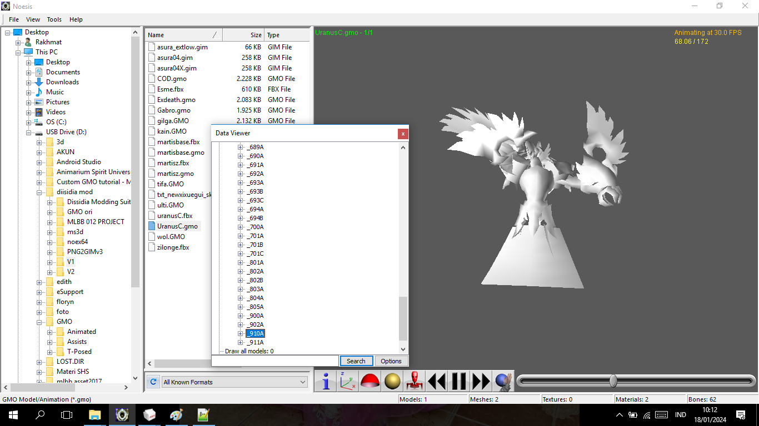Viewport: 759px width, 426px height.
Task: Open the model info (i) button
Action: click(x=326, y=382)
